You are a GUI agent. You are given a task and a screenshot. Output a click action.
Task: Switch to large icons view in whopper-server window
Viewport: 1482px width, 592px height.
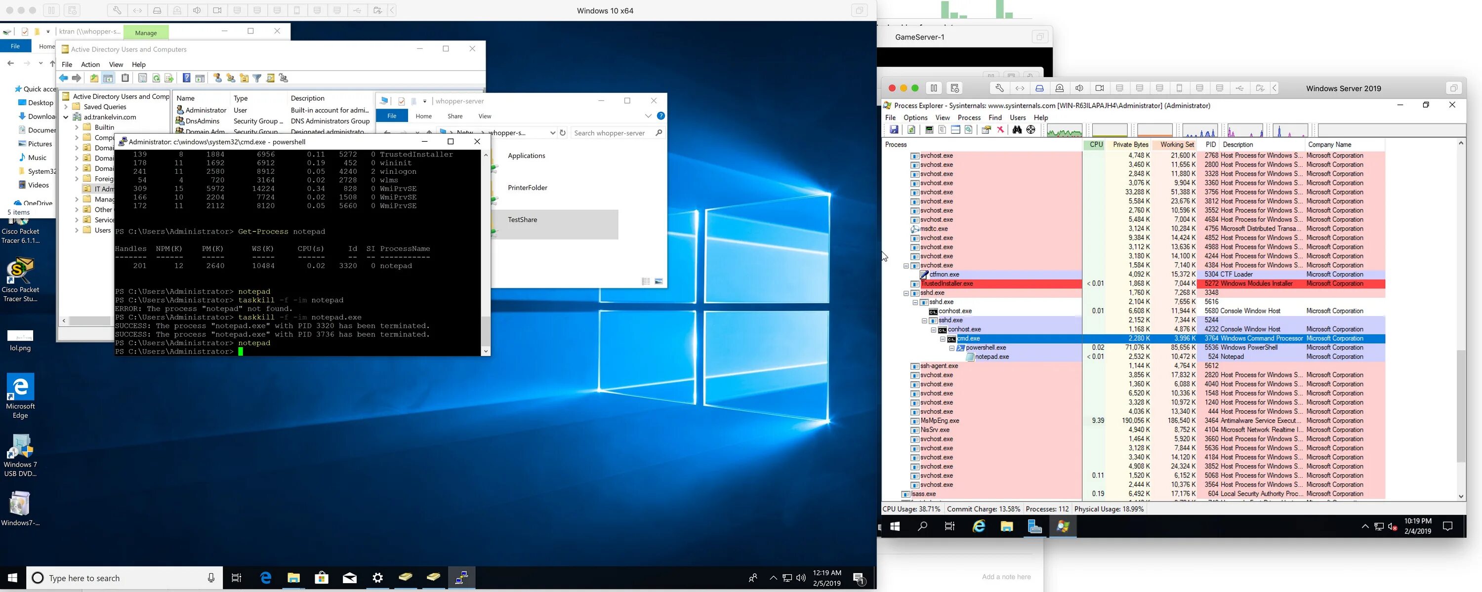(659, 281)
